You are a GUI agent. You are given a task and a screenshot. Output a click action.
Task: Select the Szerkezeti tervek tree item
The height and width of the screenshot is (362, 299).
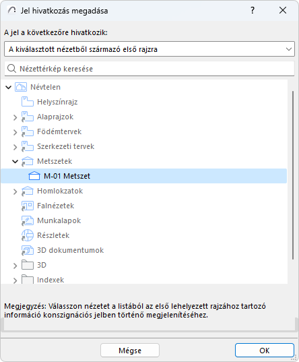click(66, 146)
